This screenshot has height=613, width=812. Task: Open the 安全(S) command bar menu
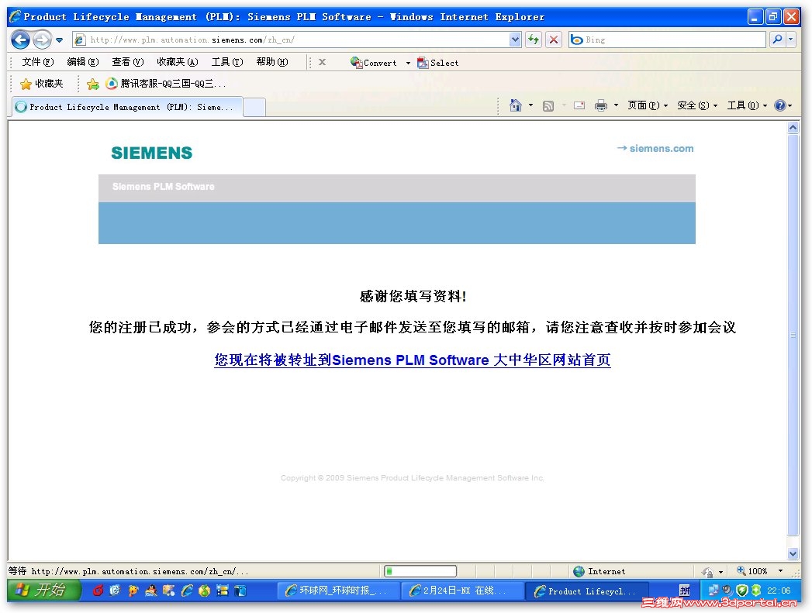[697, 105]
